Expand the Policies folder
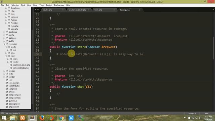This screenshot has width=215, height=121. click(x=6, y=20)
